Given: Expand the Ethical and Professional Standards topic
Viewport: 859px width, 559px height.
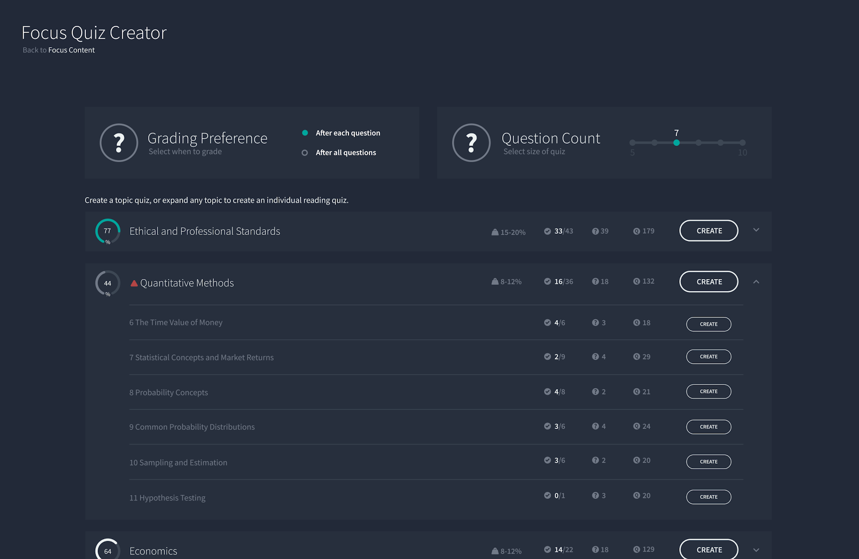Looking at the screenshot, I should point(756,230).
